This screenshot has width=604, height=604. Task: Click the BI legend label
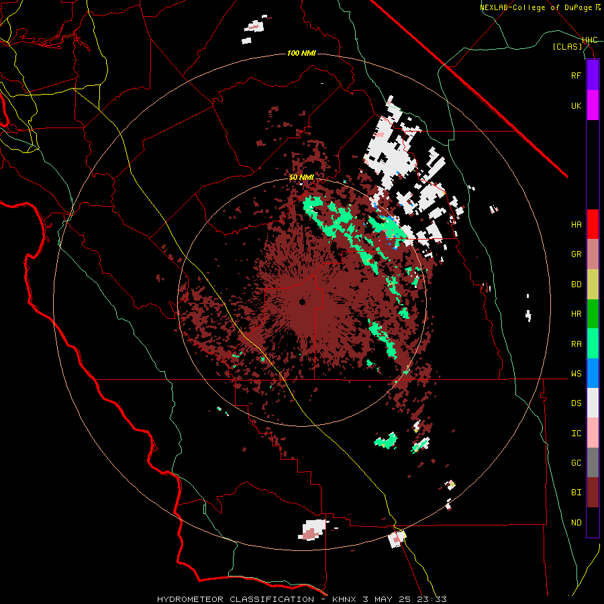(x=576, y=493)
